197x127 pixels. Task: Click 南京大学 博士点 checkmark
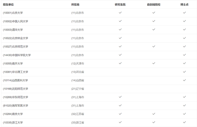[184, 114]
